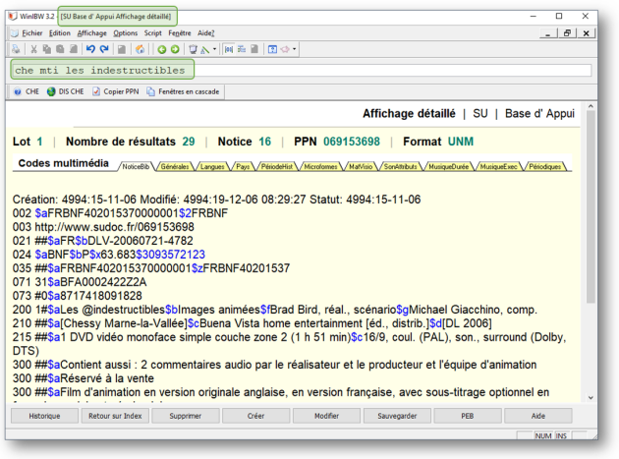Click the PPN value 069153698

click(352, 142)
